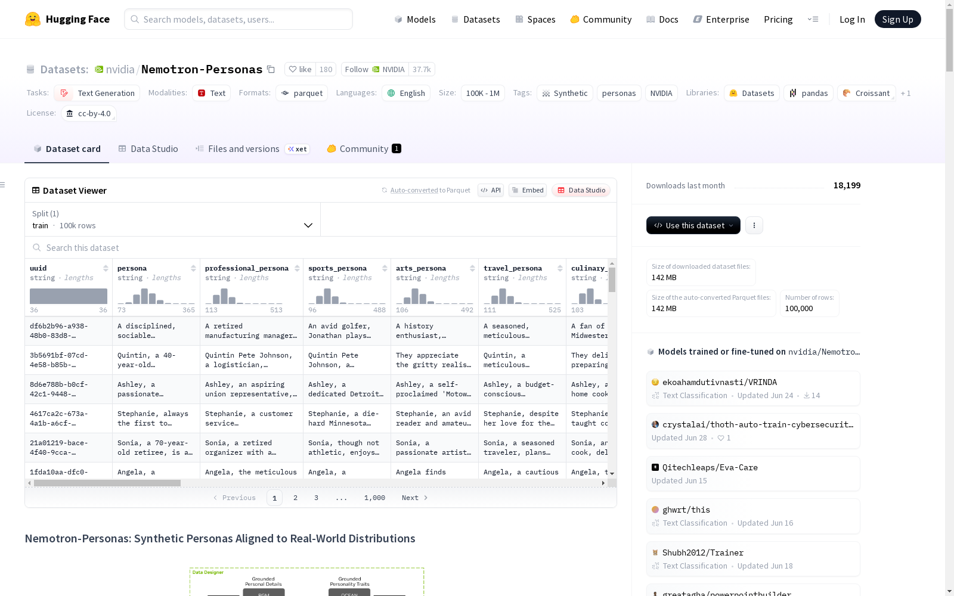954x596 pixels.
Task: Click the Log In link
Action: click(x=852, y=19)
